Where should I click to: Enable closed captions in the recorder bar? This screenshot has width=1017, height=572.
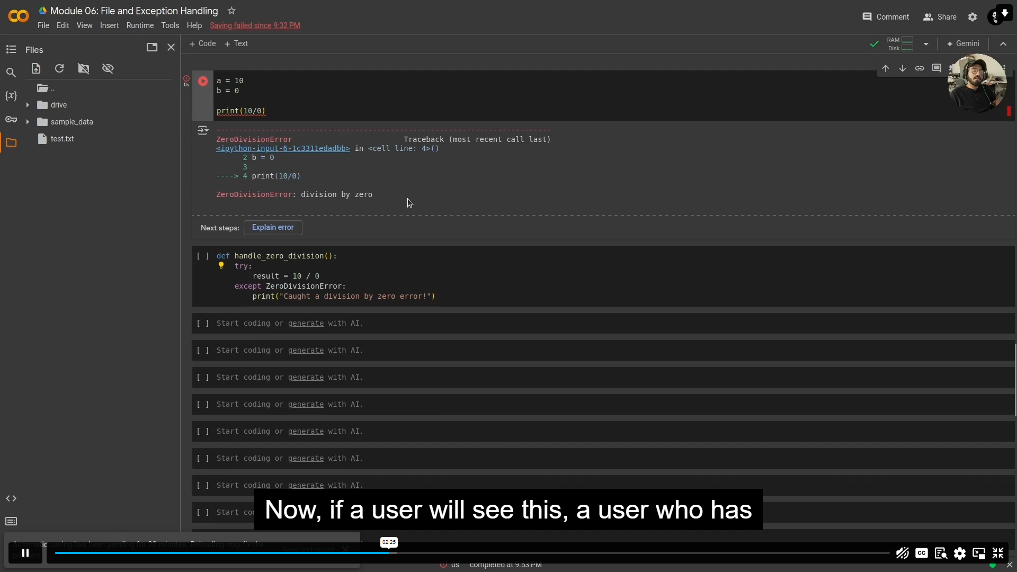click(922, 553)
